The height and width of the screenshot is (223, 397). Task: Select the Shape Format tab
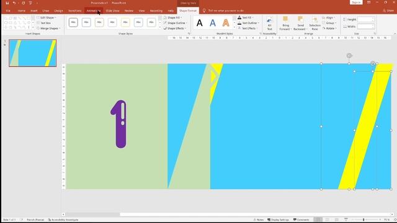(x=188, y=11)
